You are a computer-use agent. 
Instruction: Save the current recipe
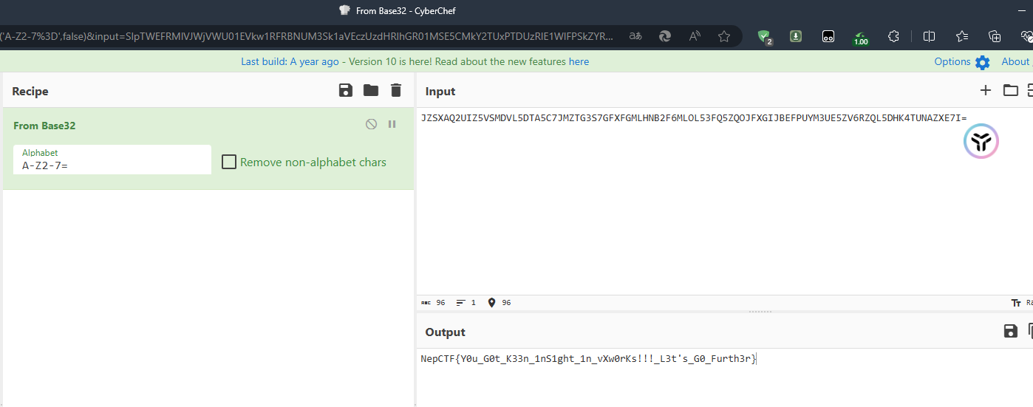tap(345, 90)
